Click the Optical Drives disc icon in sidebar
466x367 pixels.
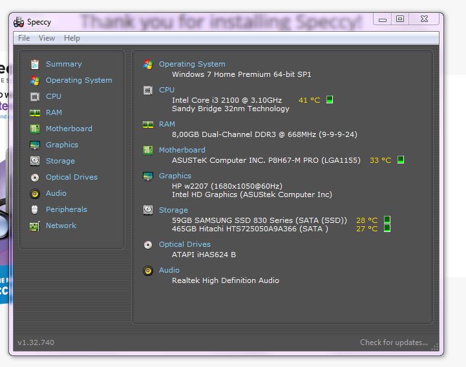(x=35, y=178)
